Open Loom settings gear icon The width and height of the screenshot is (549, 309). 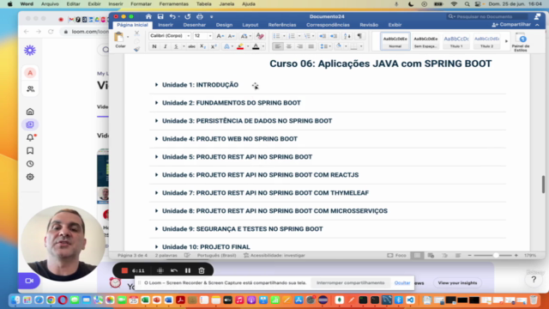click(30, 177)
